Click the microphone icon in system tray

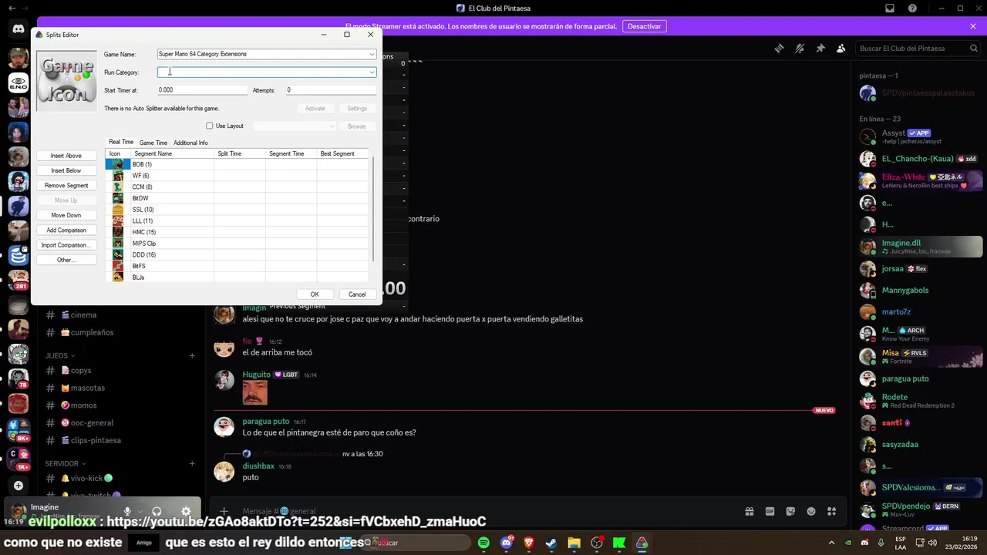(x=881, y=543)
